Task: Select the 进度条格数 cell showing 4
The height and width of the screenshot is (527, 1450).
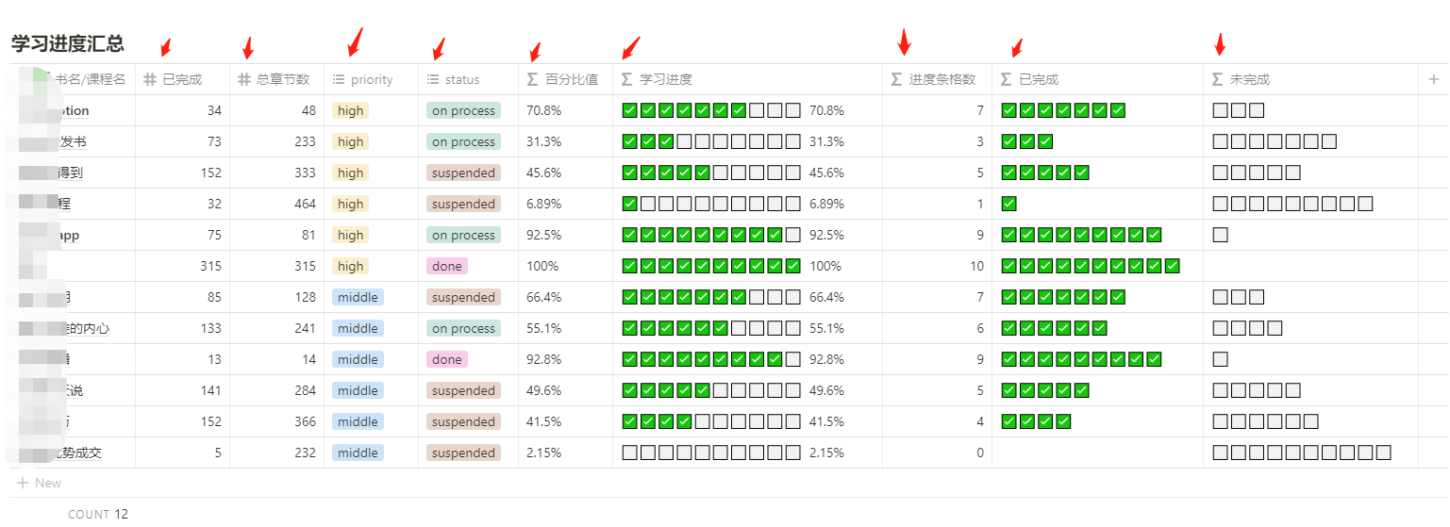Action: 937,421
